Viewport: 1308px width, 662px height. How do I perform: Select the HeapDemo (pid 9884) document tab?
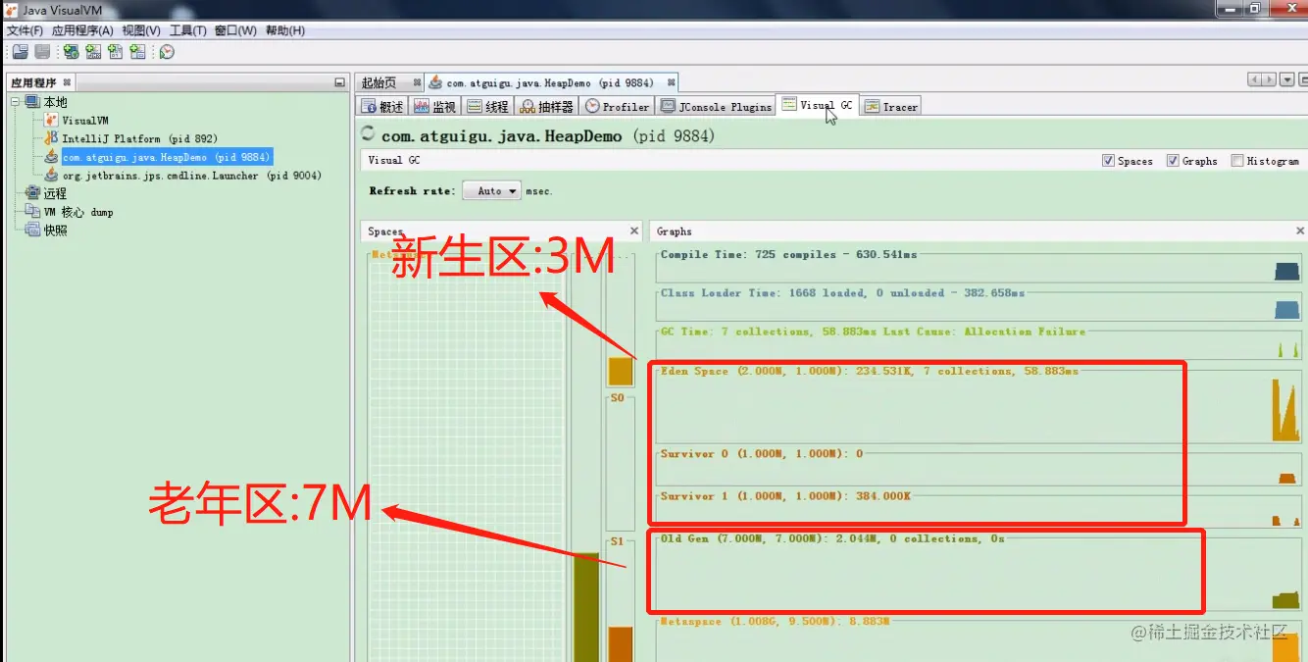click(553, 83)
